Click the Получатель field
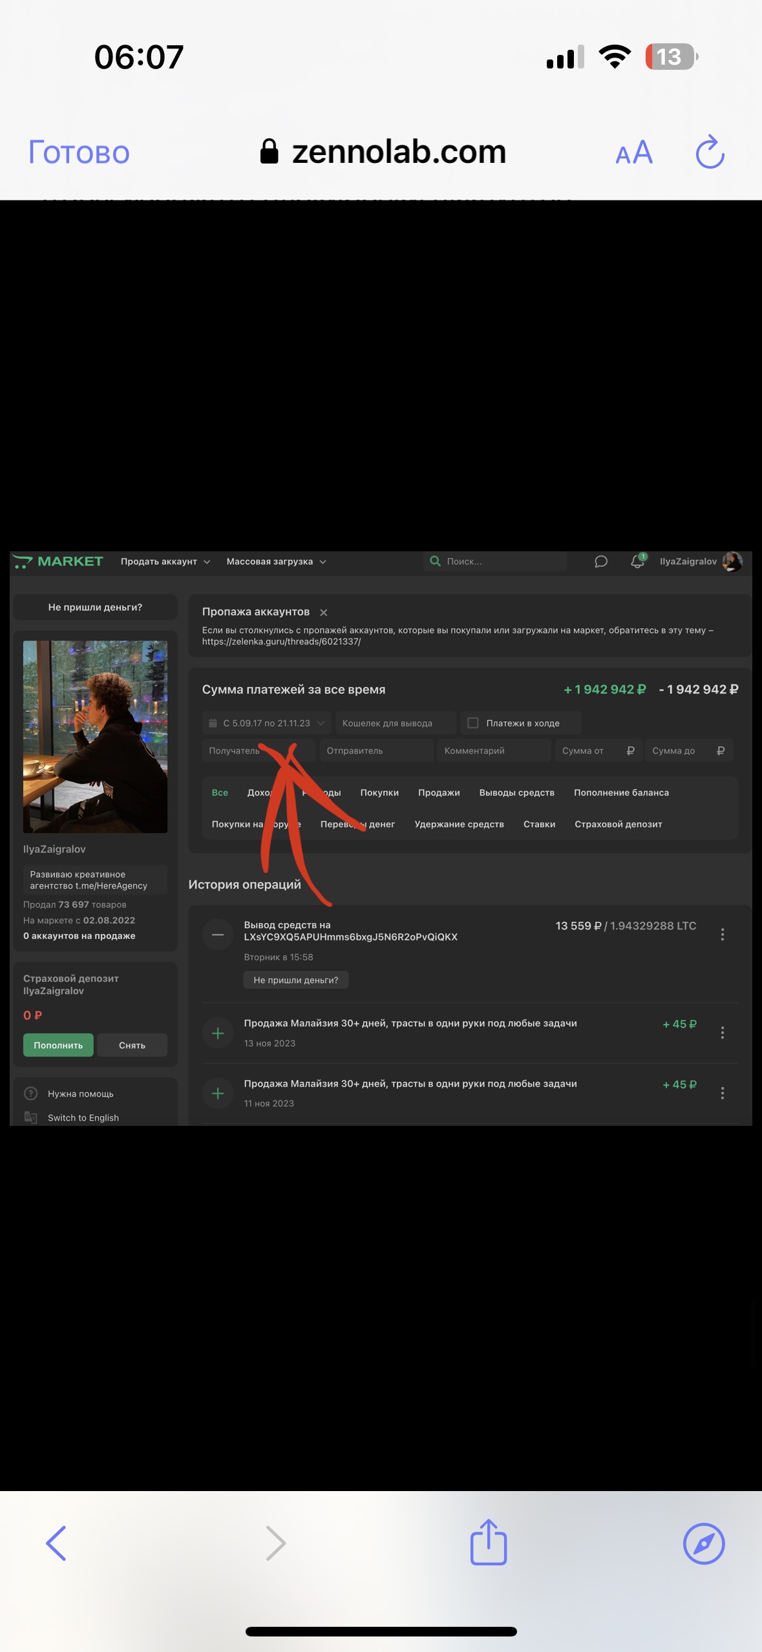This screenshot has height=1652, width=762. tap(259, 750)
